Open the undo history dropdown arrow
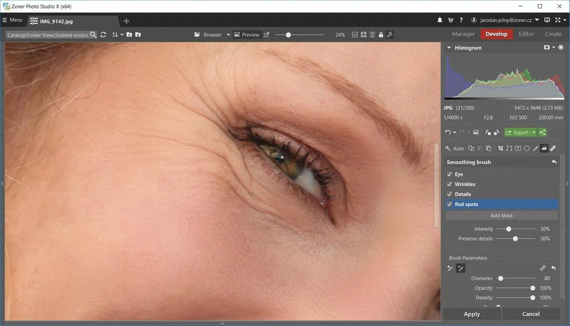The height and width of the screenshot is (326, 570). tap(455, 133)
